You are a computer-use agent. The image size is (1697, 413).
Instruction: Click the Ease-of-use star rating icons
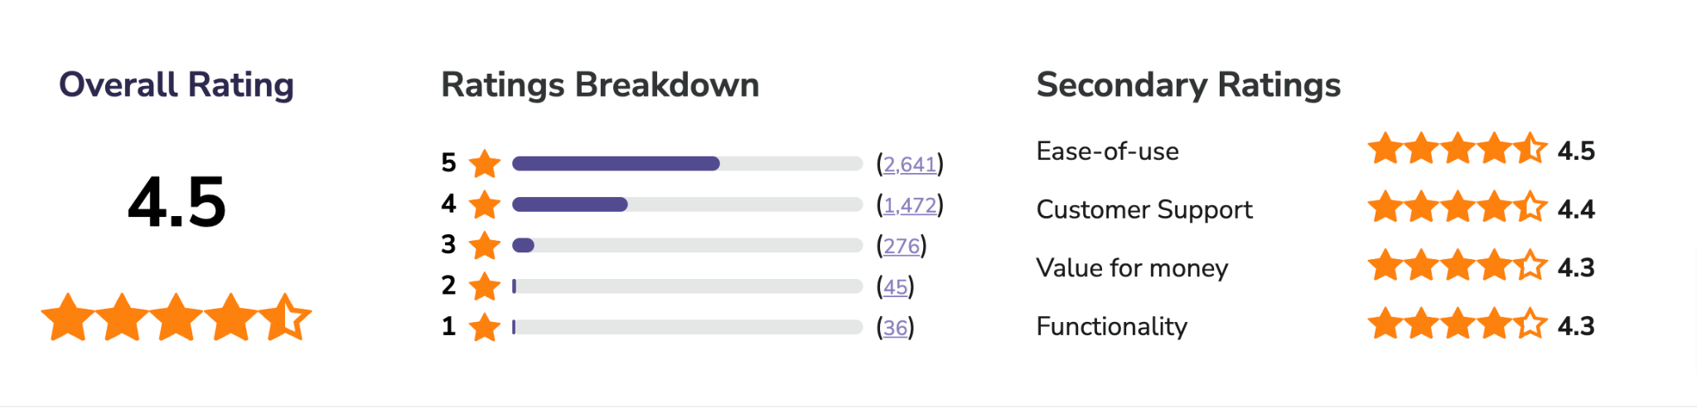(1458, 149)
